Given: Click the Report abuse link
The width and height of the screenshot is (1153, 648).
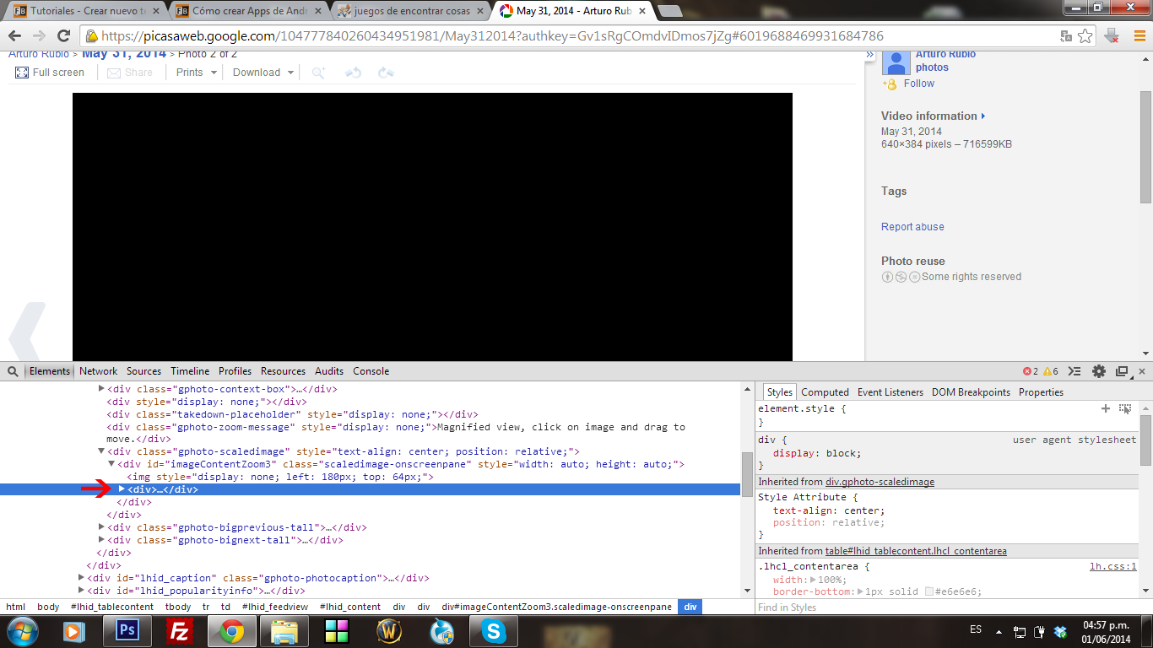Looking at the screenshot, I should coord(912,227).
